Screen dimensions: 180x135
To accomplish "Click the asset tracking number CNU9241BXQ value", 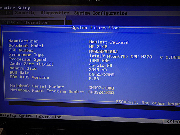I will [x=101, y=92].
